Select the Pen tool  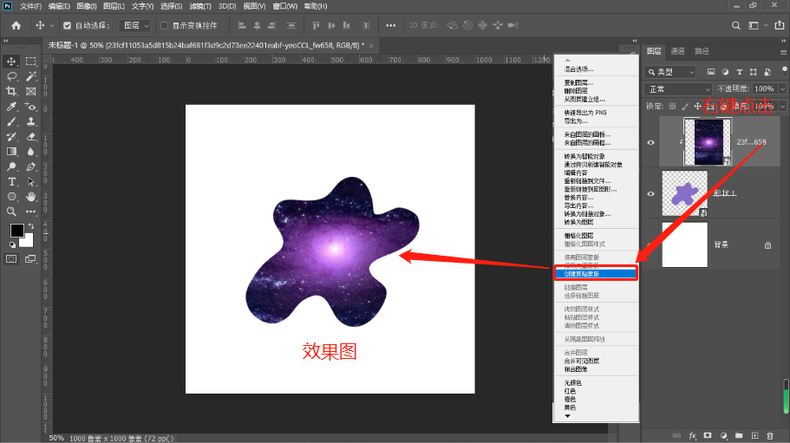click(30, 166)
